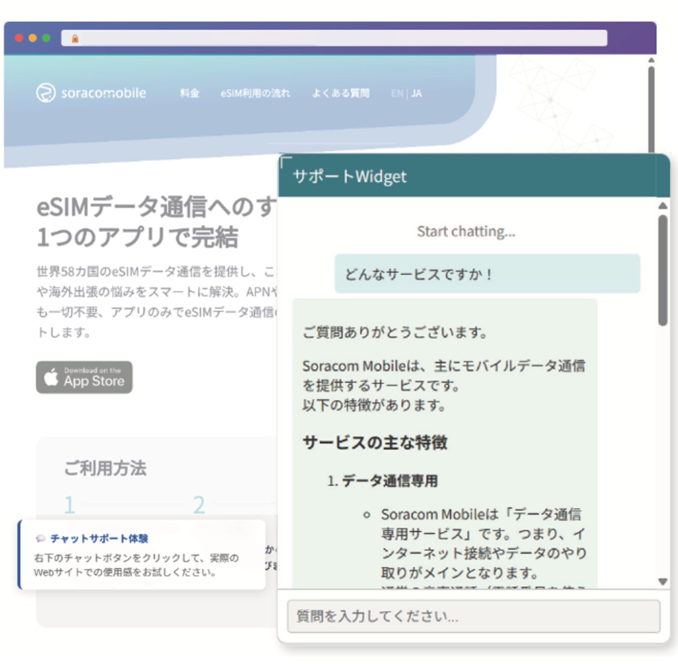Image resolution: width=678 pixels, height=664 pixels.
Task: Switch the site language to JA
Action: [416, 93]
